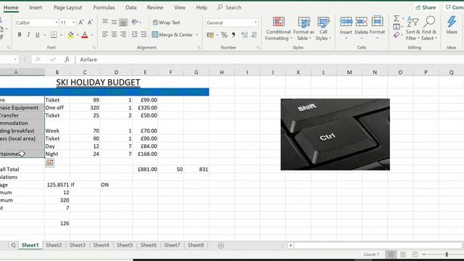Open the Ideas pane
Viewport: 464px width, 261px height.
point(452,25)
